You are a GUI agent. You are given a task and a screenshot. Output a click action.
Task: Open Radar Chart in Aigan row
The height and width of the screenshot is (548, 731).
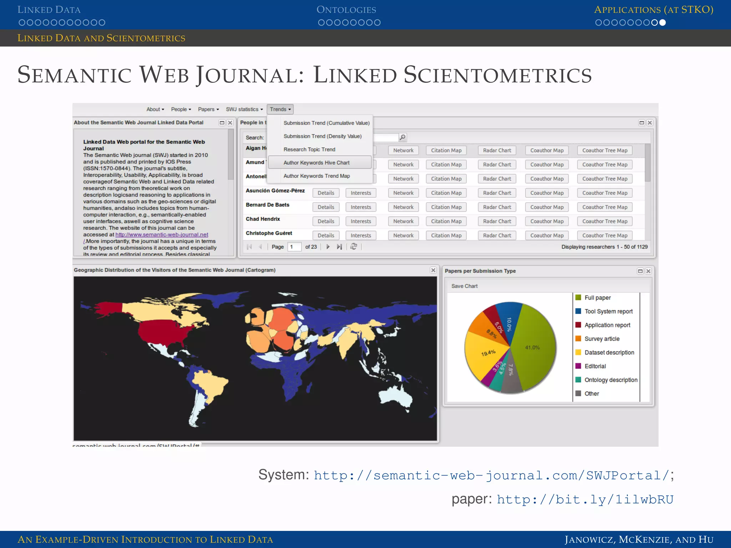click(497, 151)
